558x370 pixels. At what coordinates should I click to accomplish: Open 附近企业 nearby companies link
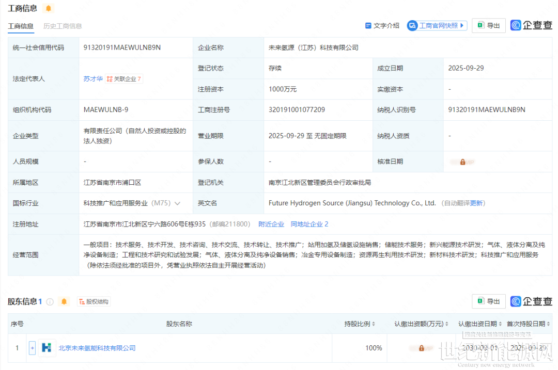pyautogui.click(x=271, y=224)
